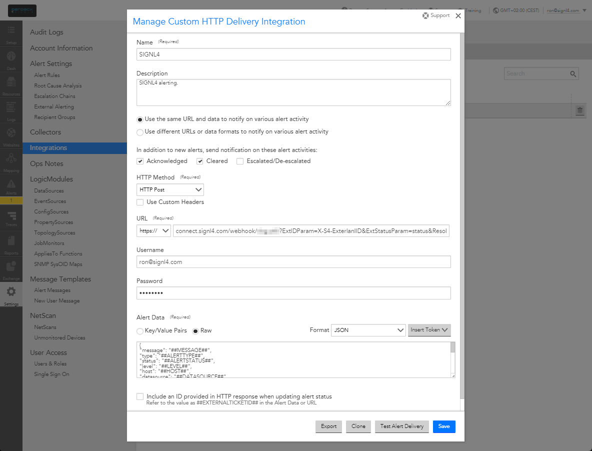Select different URLs or data formats option
Screen dimensions: 592x451
[140, 132]
